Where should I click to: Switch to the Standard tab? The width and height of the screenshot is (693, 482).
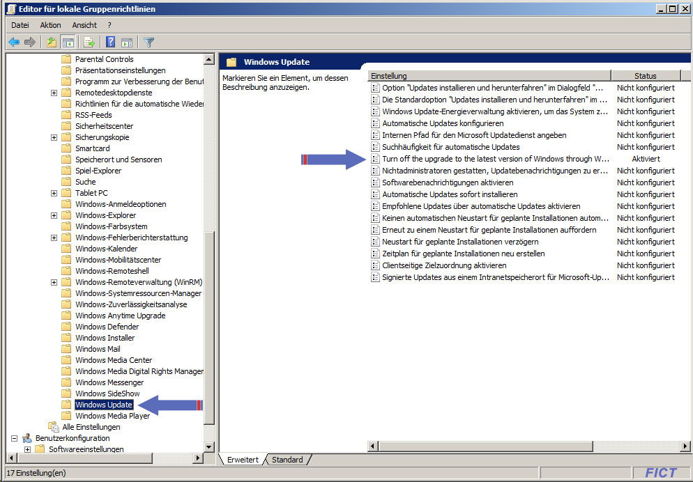coord(287,460)
